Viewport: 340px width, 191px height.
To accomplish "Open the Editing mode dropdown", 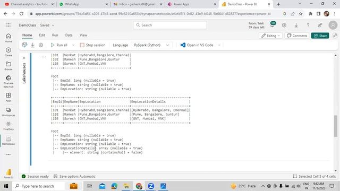I will [270, 36].
